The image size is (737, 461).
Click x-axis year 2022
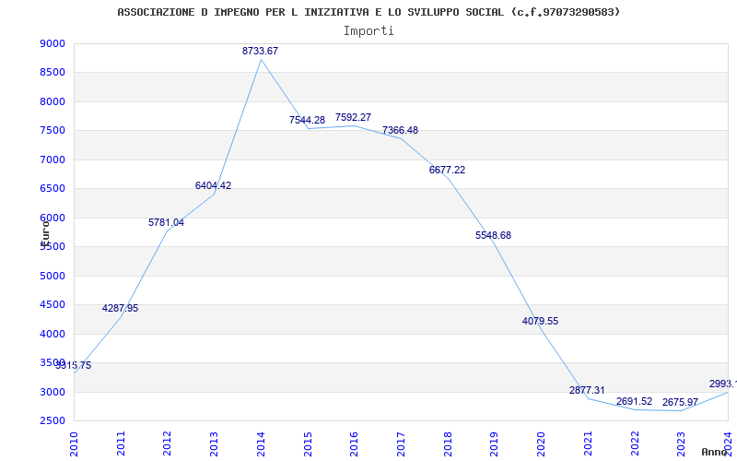[634, 443]
